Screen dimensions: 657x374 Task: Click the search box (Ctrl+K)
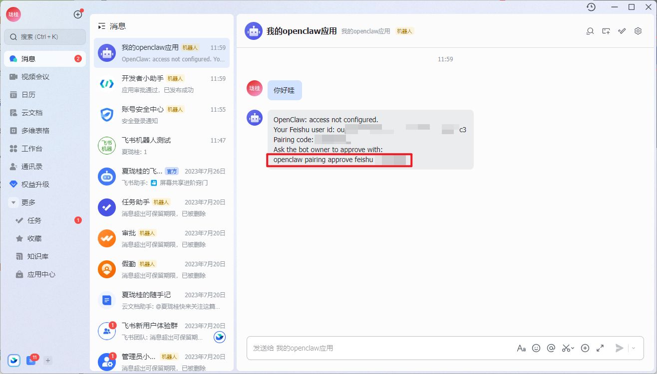pos(45,37)
